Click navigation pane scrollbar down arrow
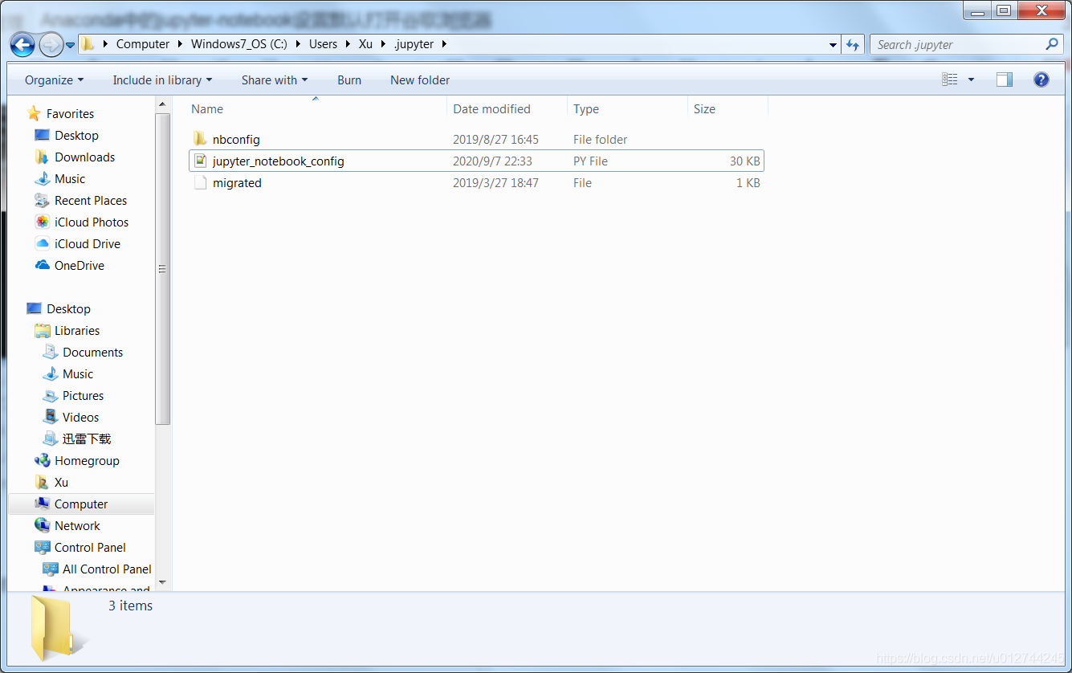 coord(163,581)
